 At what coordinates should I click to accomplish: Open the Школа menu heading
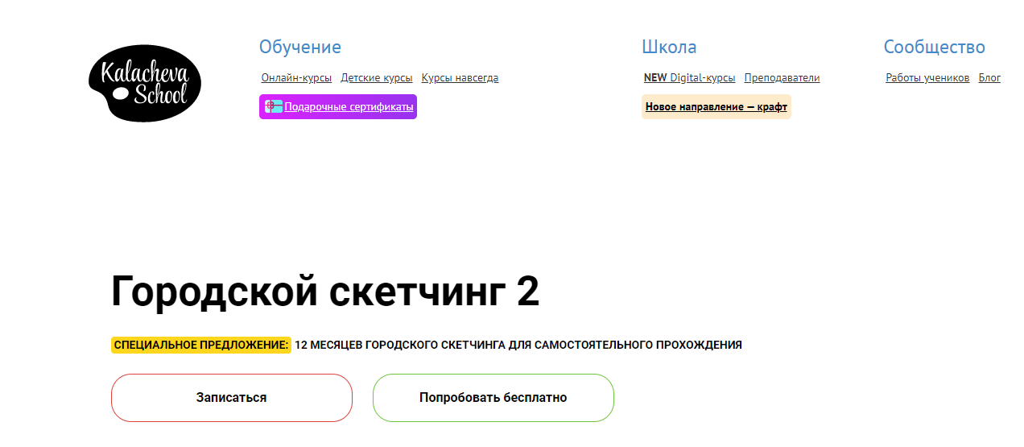pyautogui.click(x=669, y=47)
